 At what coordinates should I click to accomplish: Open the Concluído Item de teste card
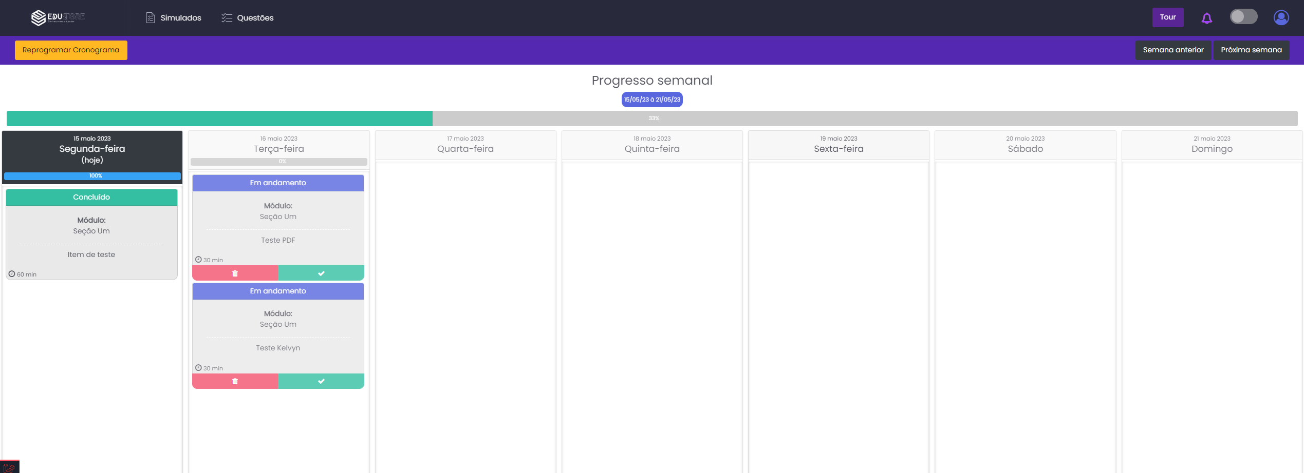pyautogui.click(x=91, y=241)
